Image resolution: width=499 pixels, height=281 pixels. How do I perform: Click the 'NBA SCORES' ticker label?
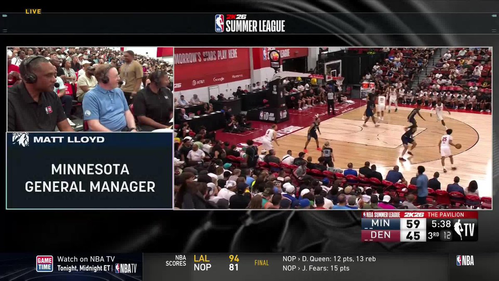[x=176, y=261]
